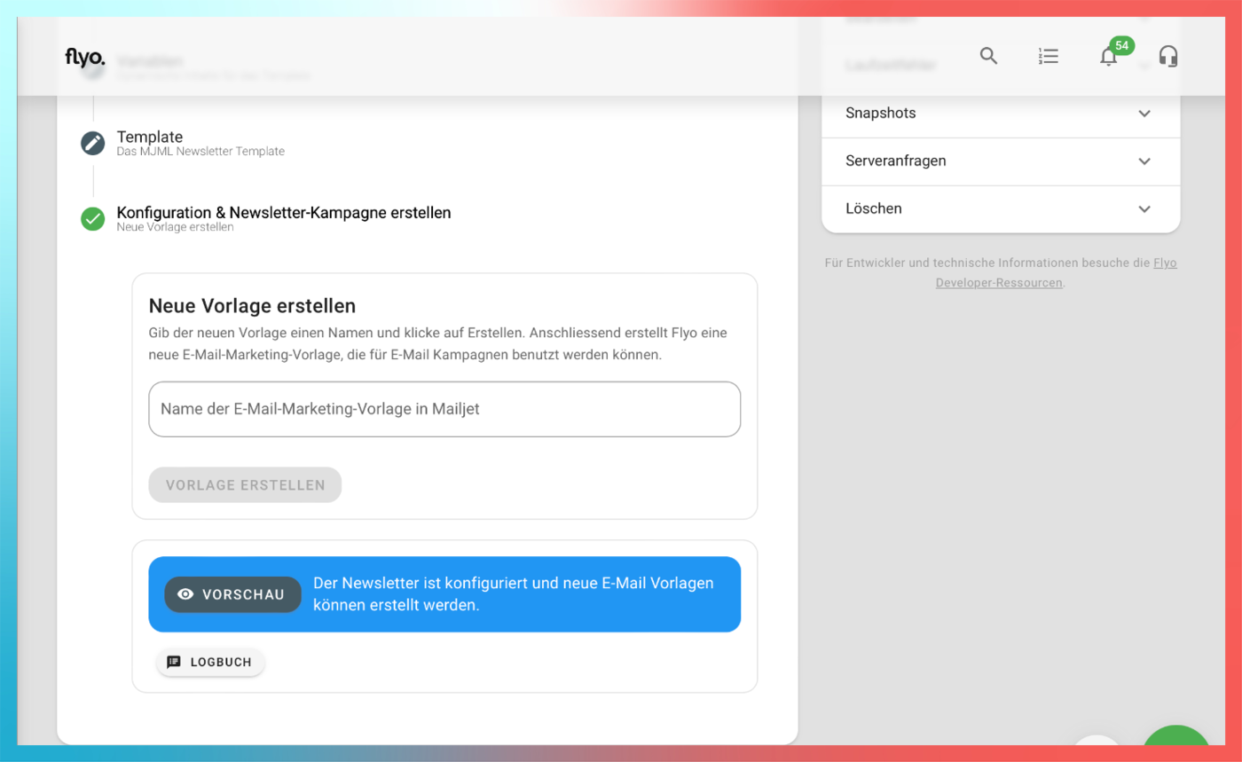Screen dimensions: 1242x762
Task: Open the Vorschau preview button
Action: click(232, 594)
